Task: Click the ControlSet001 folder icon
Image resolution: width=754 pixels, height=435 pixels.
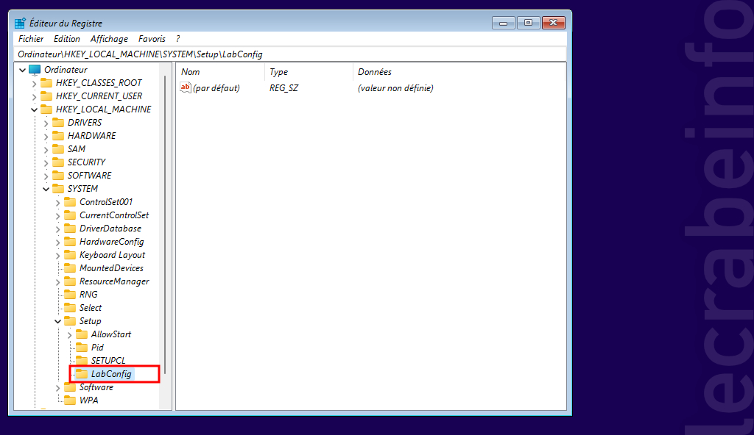Action: 70,201
